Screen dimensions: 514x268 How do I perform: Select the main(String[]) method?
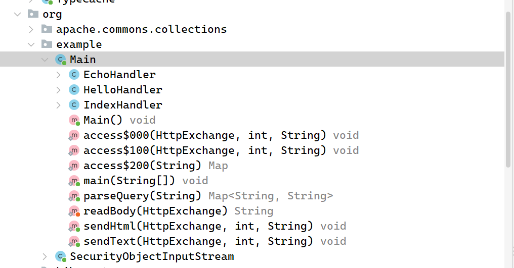click(129, 181)
